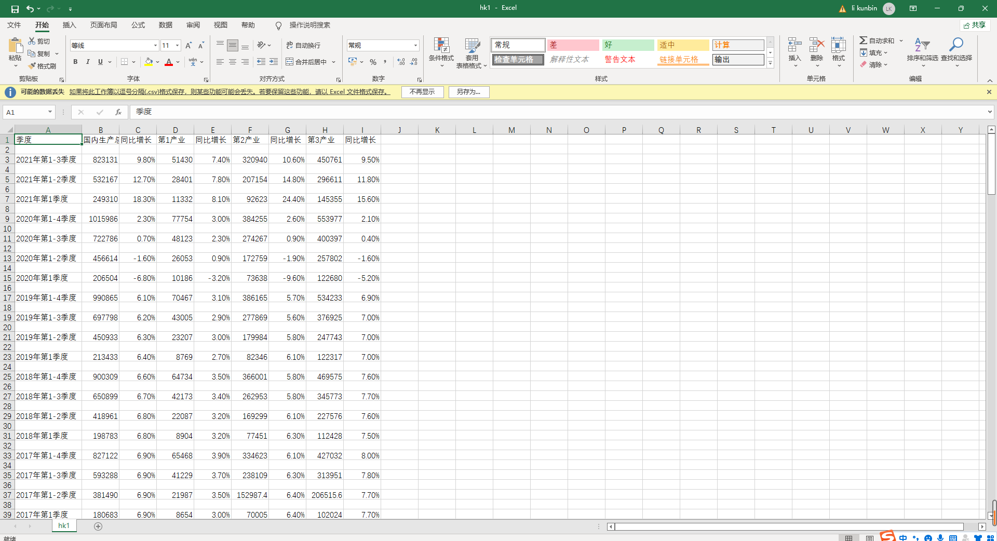Click the Sort and Filter icon
The width and height of the screenshot is (997, 541).
click(x=922, y=45)
